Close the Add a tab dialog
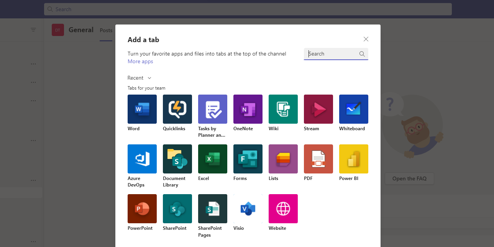Viewport: 494px width, 247px height. (366, 39)
